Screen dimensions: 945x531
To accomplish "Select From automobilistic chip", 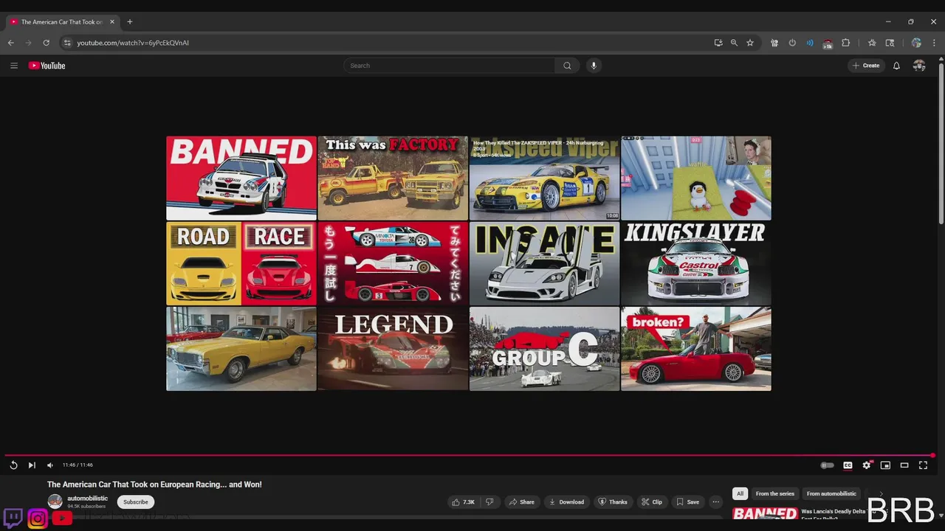I will click(x=831, y=493).
